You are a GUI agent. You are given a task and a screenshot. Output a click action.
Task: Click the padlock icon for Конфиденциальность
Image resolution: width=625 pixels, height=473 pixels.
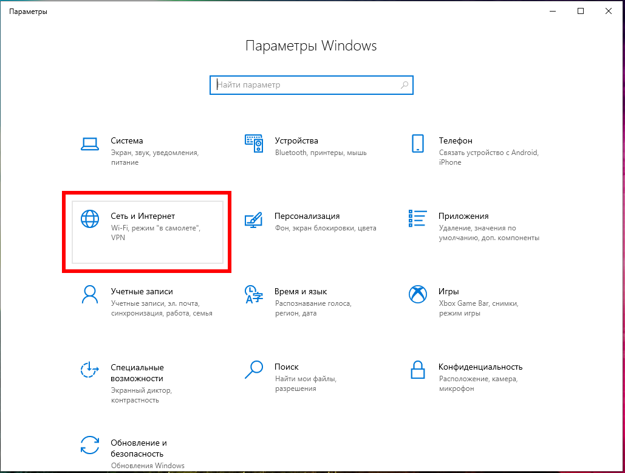click(x=418, y=370)
